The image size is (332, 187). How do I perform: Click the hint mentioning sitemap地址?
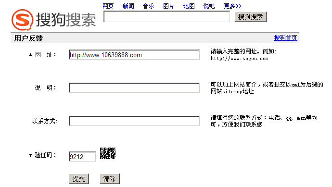click(x=267, y=88)
